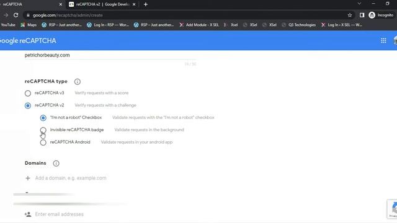This screenshot has width=397, height=223.
Task: Open Add Module - X SEL bookmark
Action: (199, 25)
